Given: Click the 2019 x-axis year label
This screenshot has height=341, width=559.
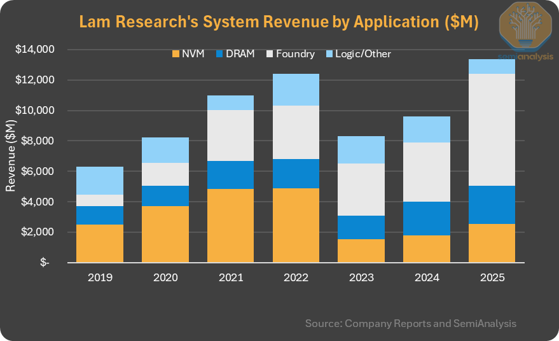Looking at the screenshot, I should click(x=100, y=277).
